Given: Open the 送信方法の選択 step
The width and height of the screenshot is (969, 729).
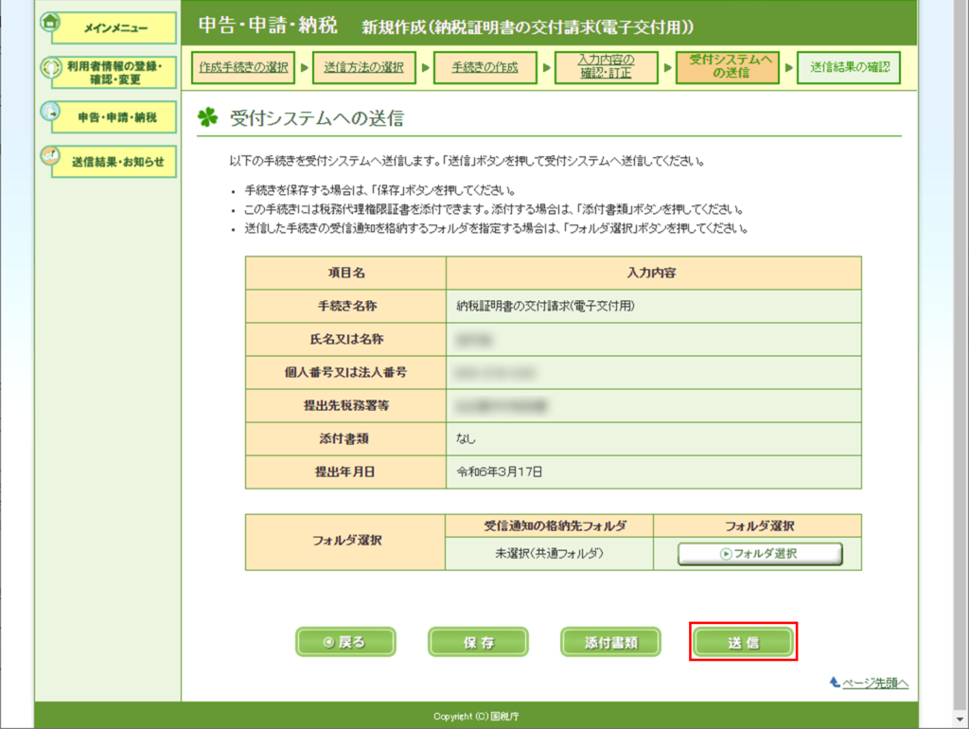Looking at the screenshot, I should click(x=363, y=67).
